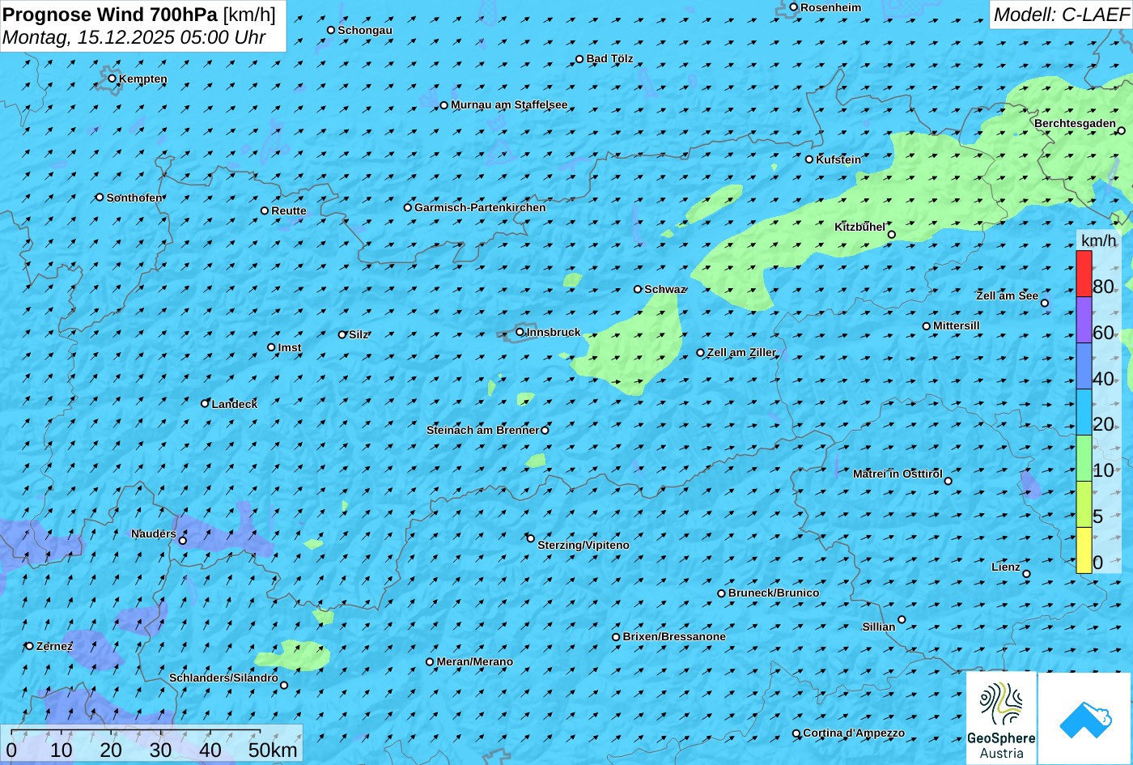This screenshot has width=1133, height=765.
Task: Click the Zernez town marker
Action: click(30, 646)
